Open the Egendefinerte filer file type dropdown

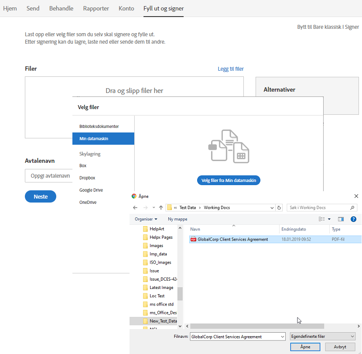pos(322,337)
